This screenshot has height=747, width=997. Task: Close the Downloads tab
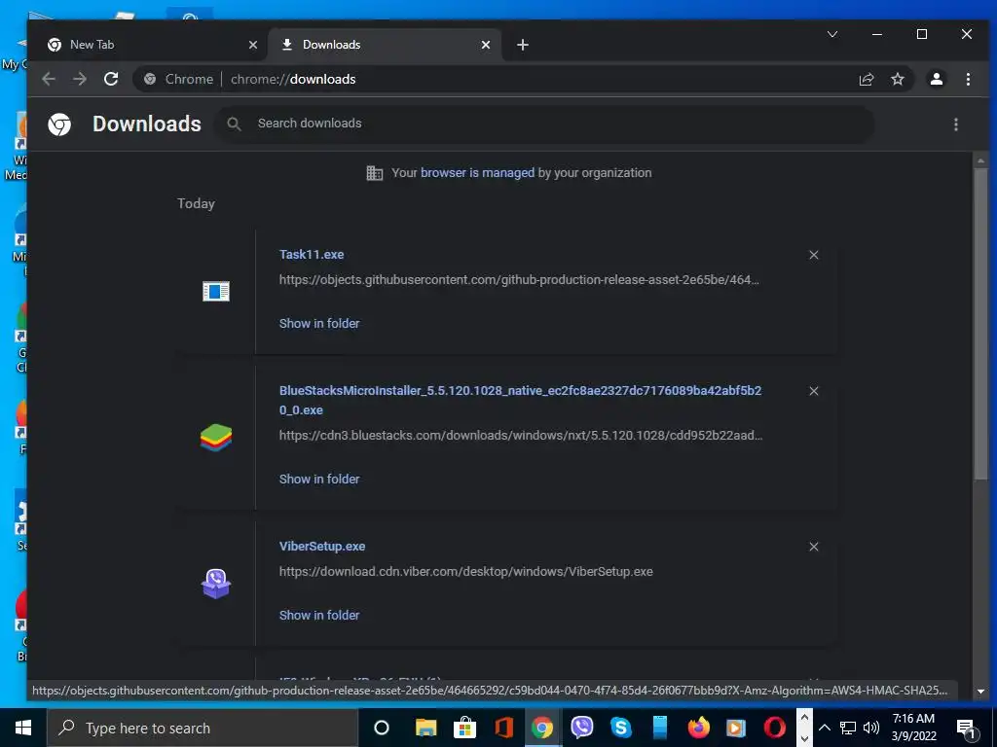click(486, 45)
